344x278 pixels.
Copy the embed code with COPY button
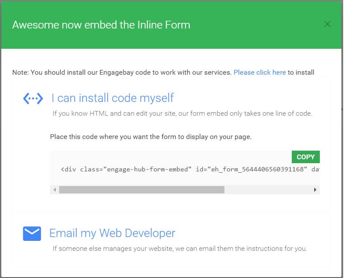pos(306,157)
